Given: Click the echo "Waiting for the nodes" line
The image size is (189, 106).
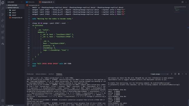Looking at the screenshot, I should [53, 19].
